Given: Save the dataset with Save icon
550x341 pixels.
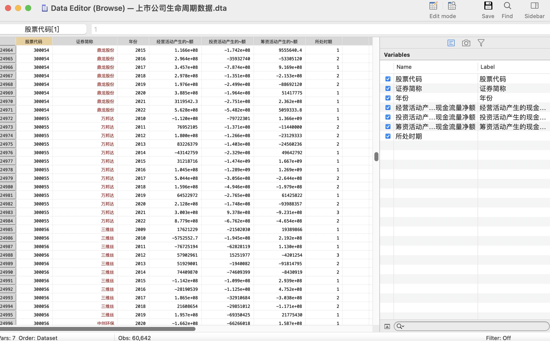Looking at the screenshot, I should pyautogui.click(x=488, y=6).
